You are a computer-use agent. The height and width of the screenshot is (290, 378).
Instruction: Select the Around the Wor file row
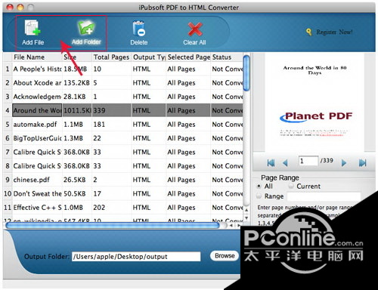[123, 110]
